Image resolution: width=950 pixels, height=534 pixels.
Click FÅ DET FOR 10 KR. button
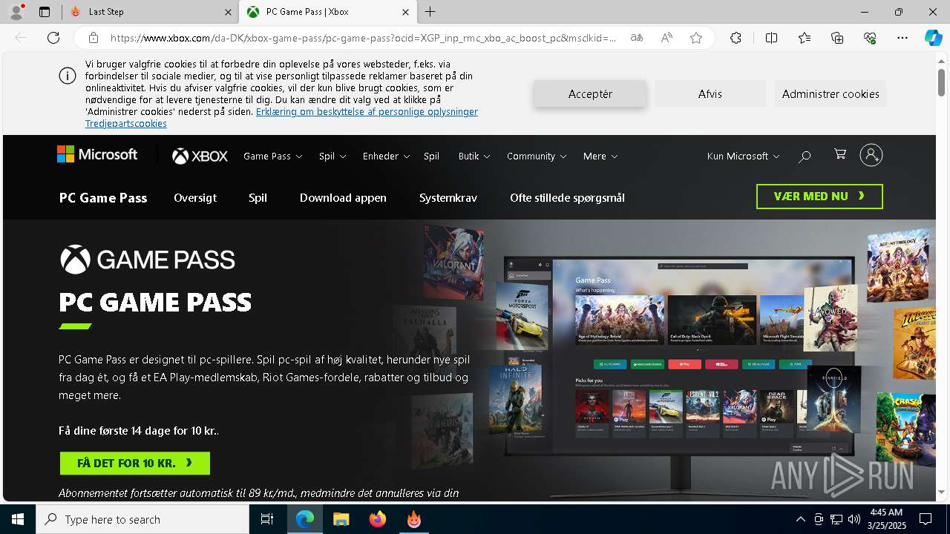(x=135, y=463)
